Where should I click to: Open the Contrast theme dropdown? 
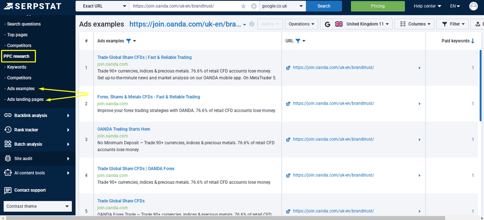click(x=38, y=206)
